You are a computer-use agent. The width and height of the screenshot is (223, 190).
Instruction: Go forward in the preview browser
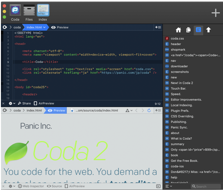(143, 110)
